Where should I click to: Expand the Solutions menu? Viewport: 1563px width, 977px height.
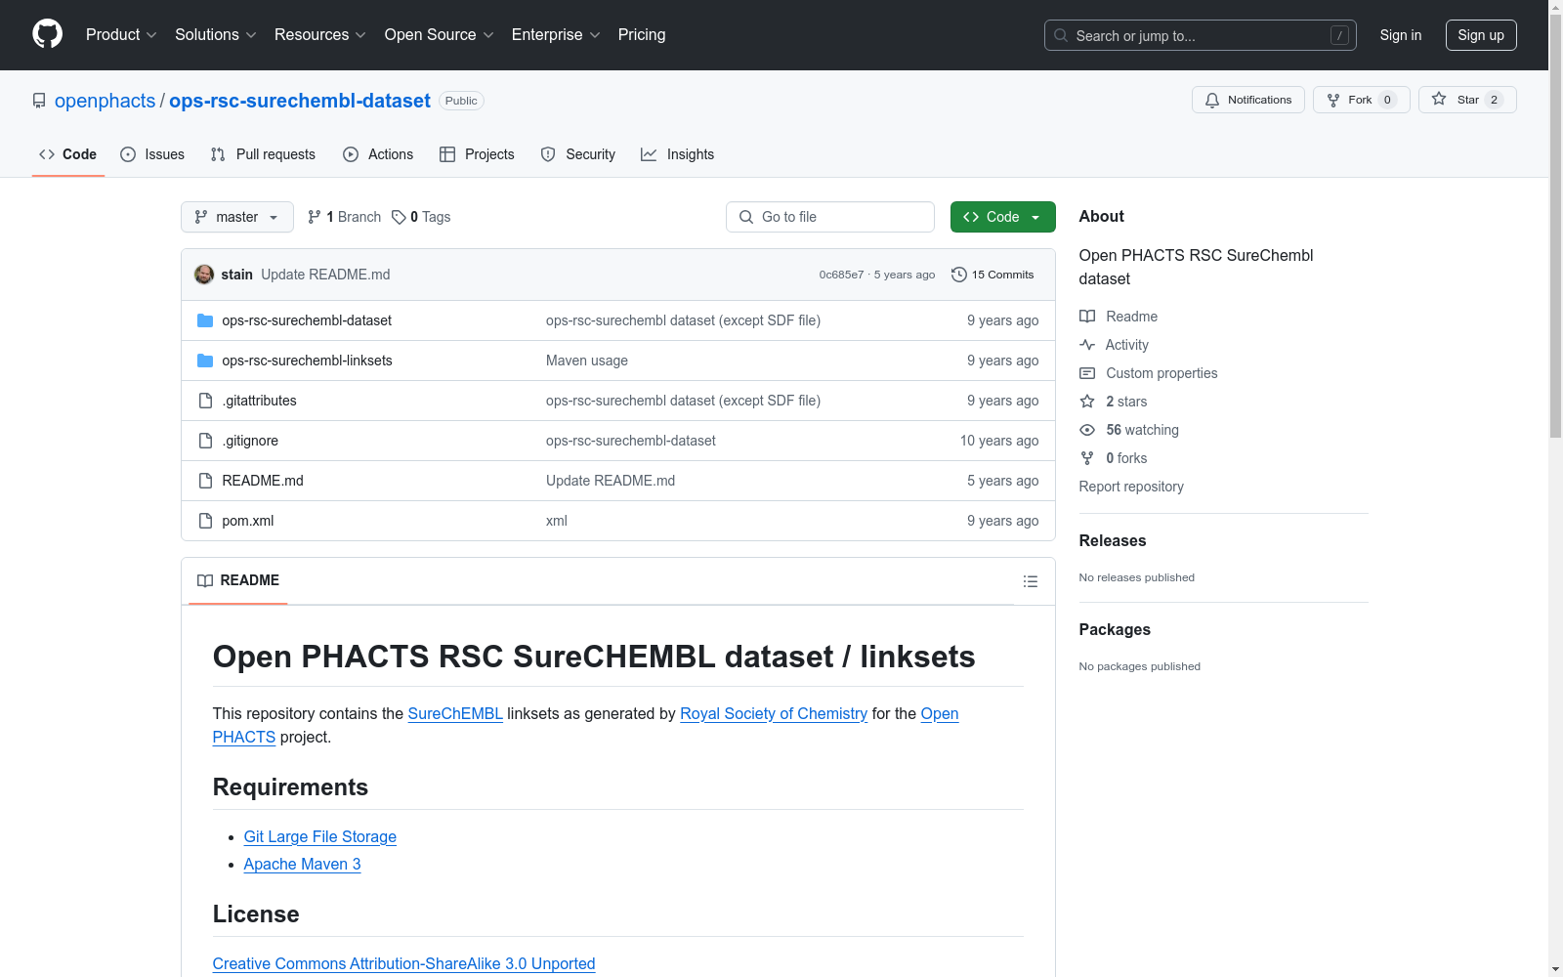tap(216, 35)
